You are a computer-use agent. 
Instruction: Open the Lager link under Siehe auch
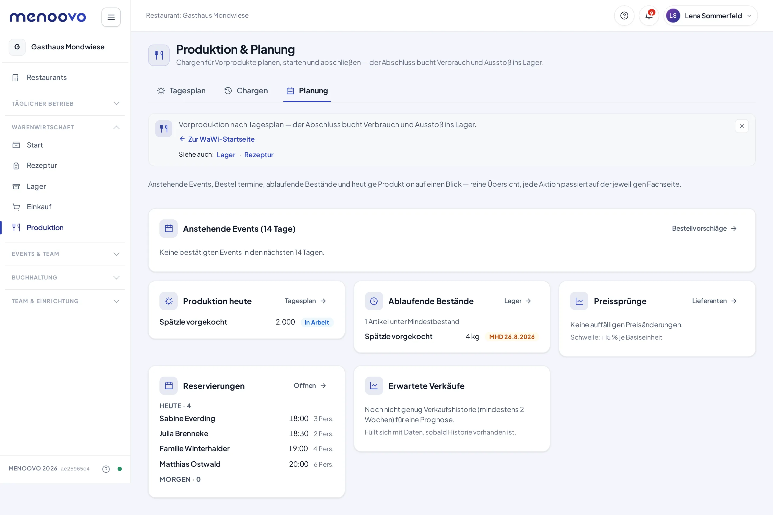coord(226,155)
